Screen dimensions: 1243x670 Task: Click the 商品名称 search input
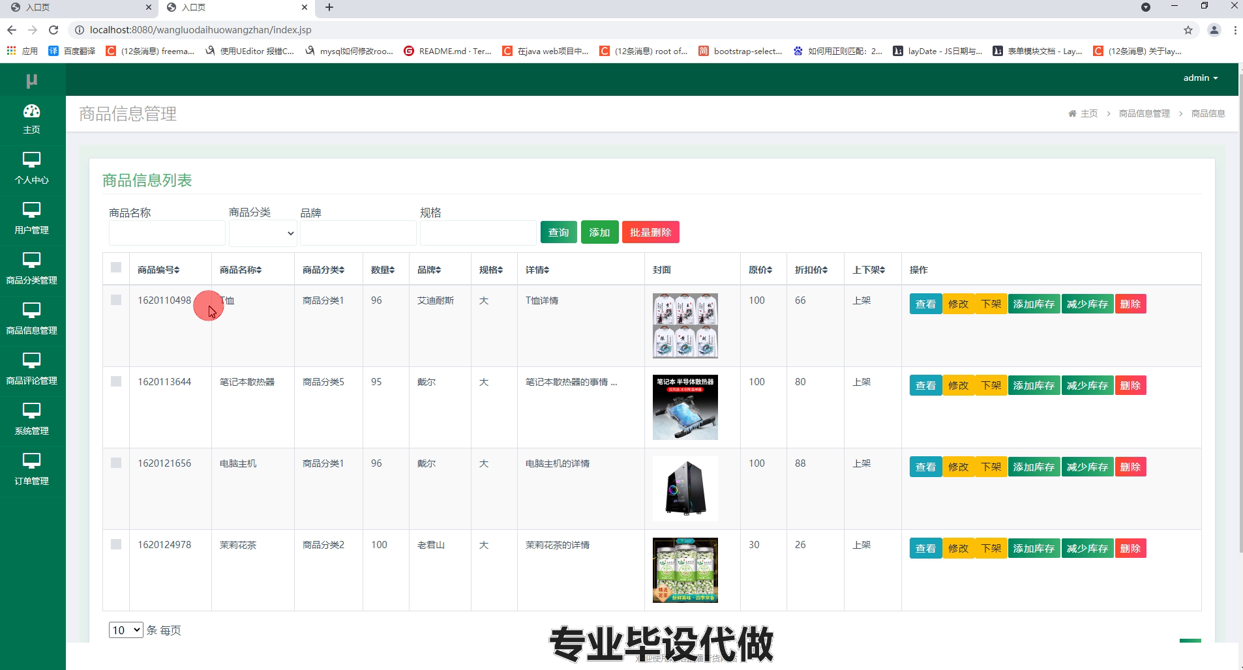[167, 233]
